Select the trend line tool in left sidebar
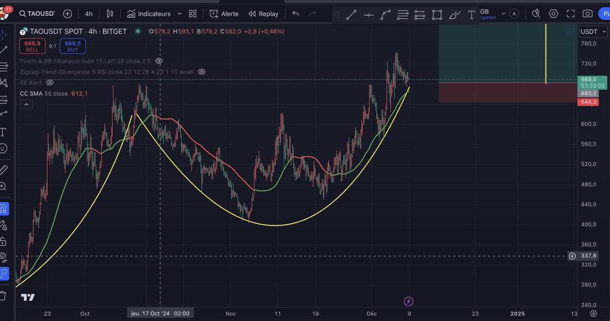610x321 pixels. tap(4, 50)
